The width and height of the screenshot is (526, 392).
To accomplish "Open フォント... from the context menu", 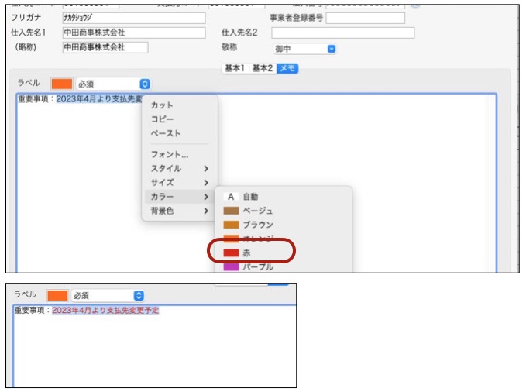I will point(170,154).
